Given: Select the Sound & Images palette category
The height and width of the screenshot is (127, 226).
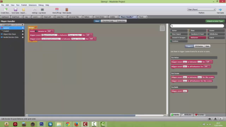Looking at the screenshot, I should (179, 38).
